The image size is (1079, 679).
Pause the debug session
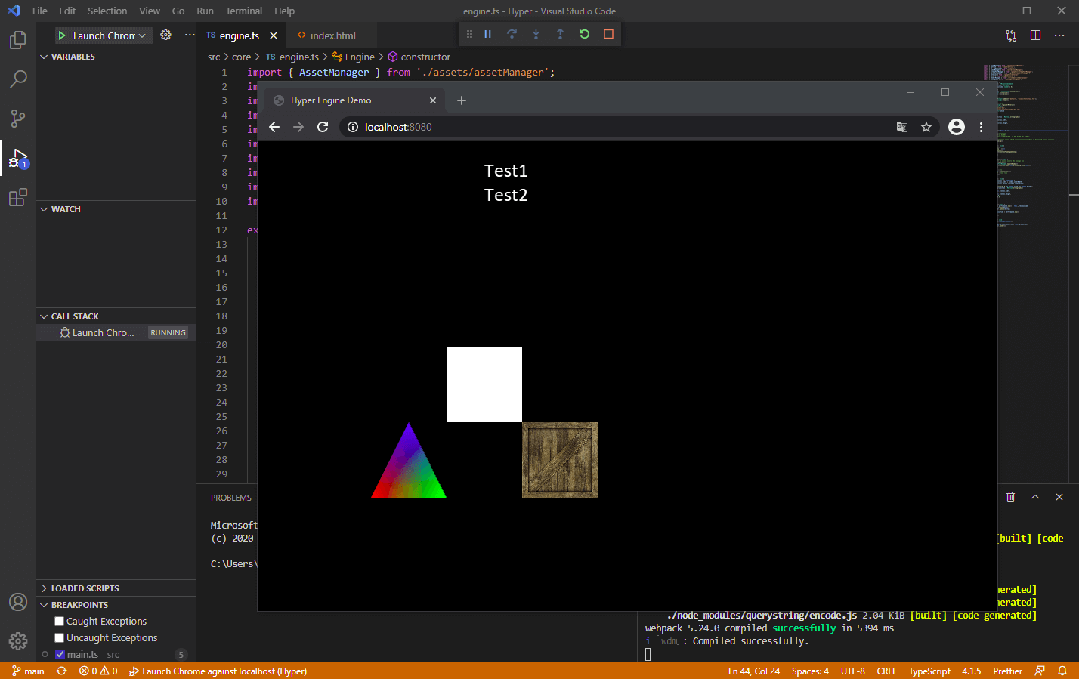(x=488, y=34)
